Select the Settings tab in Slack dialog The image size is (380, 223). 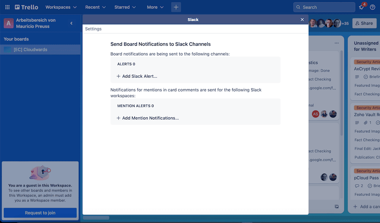93,29
